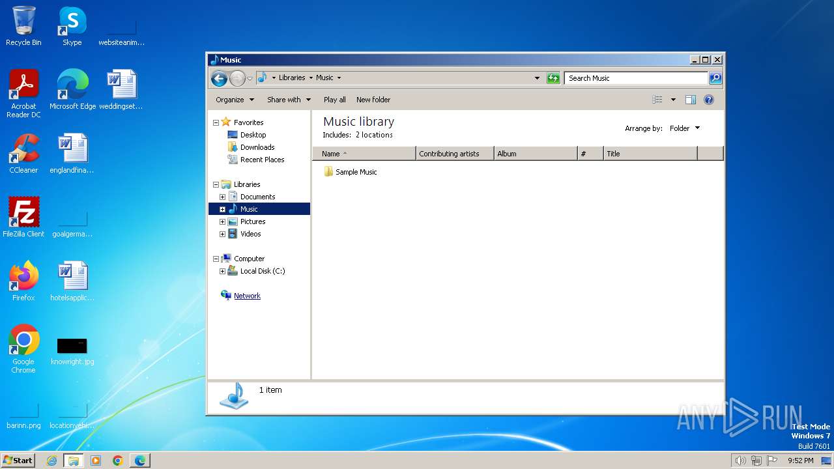The image size is (834, 469).
Task: Go back using the Back arrow button
Action: 219,78
